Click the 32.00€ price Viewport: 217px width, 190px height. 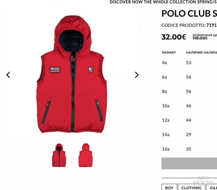[174, 37]
